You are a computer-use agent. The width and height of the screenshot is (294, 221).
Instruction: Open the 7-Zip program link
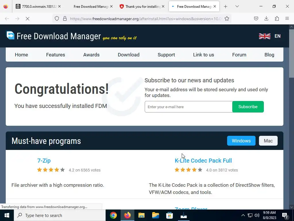(x=44, y=161)
